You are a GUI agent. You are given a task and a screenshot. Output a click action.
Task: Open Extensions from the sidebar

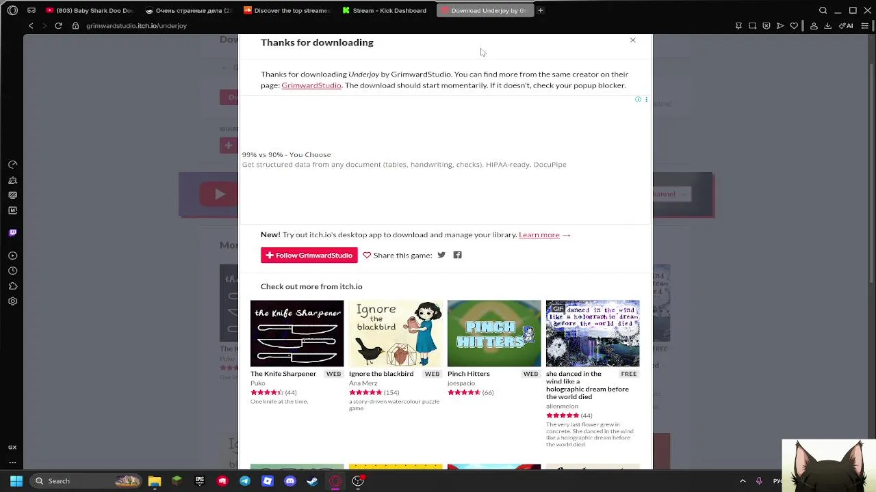coord(12,286)
